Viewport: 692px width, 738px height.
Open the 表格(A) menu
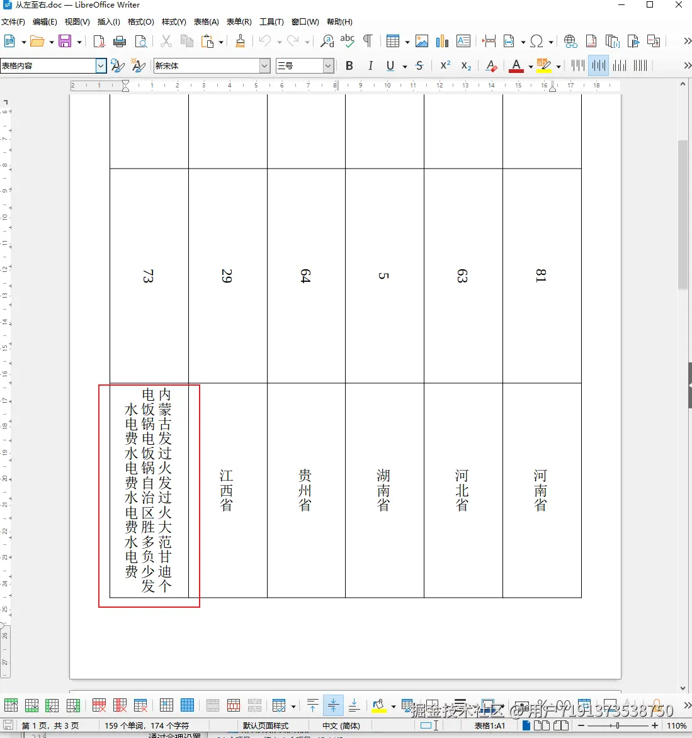207,22
